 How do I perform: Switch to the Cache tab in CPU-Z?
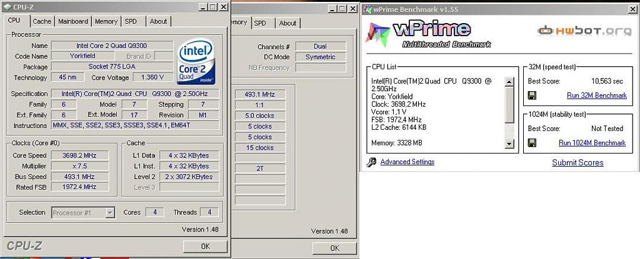(42, 21)
